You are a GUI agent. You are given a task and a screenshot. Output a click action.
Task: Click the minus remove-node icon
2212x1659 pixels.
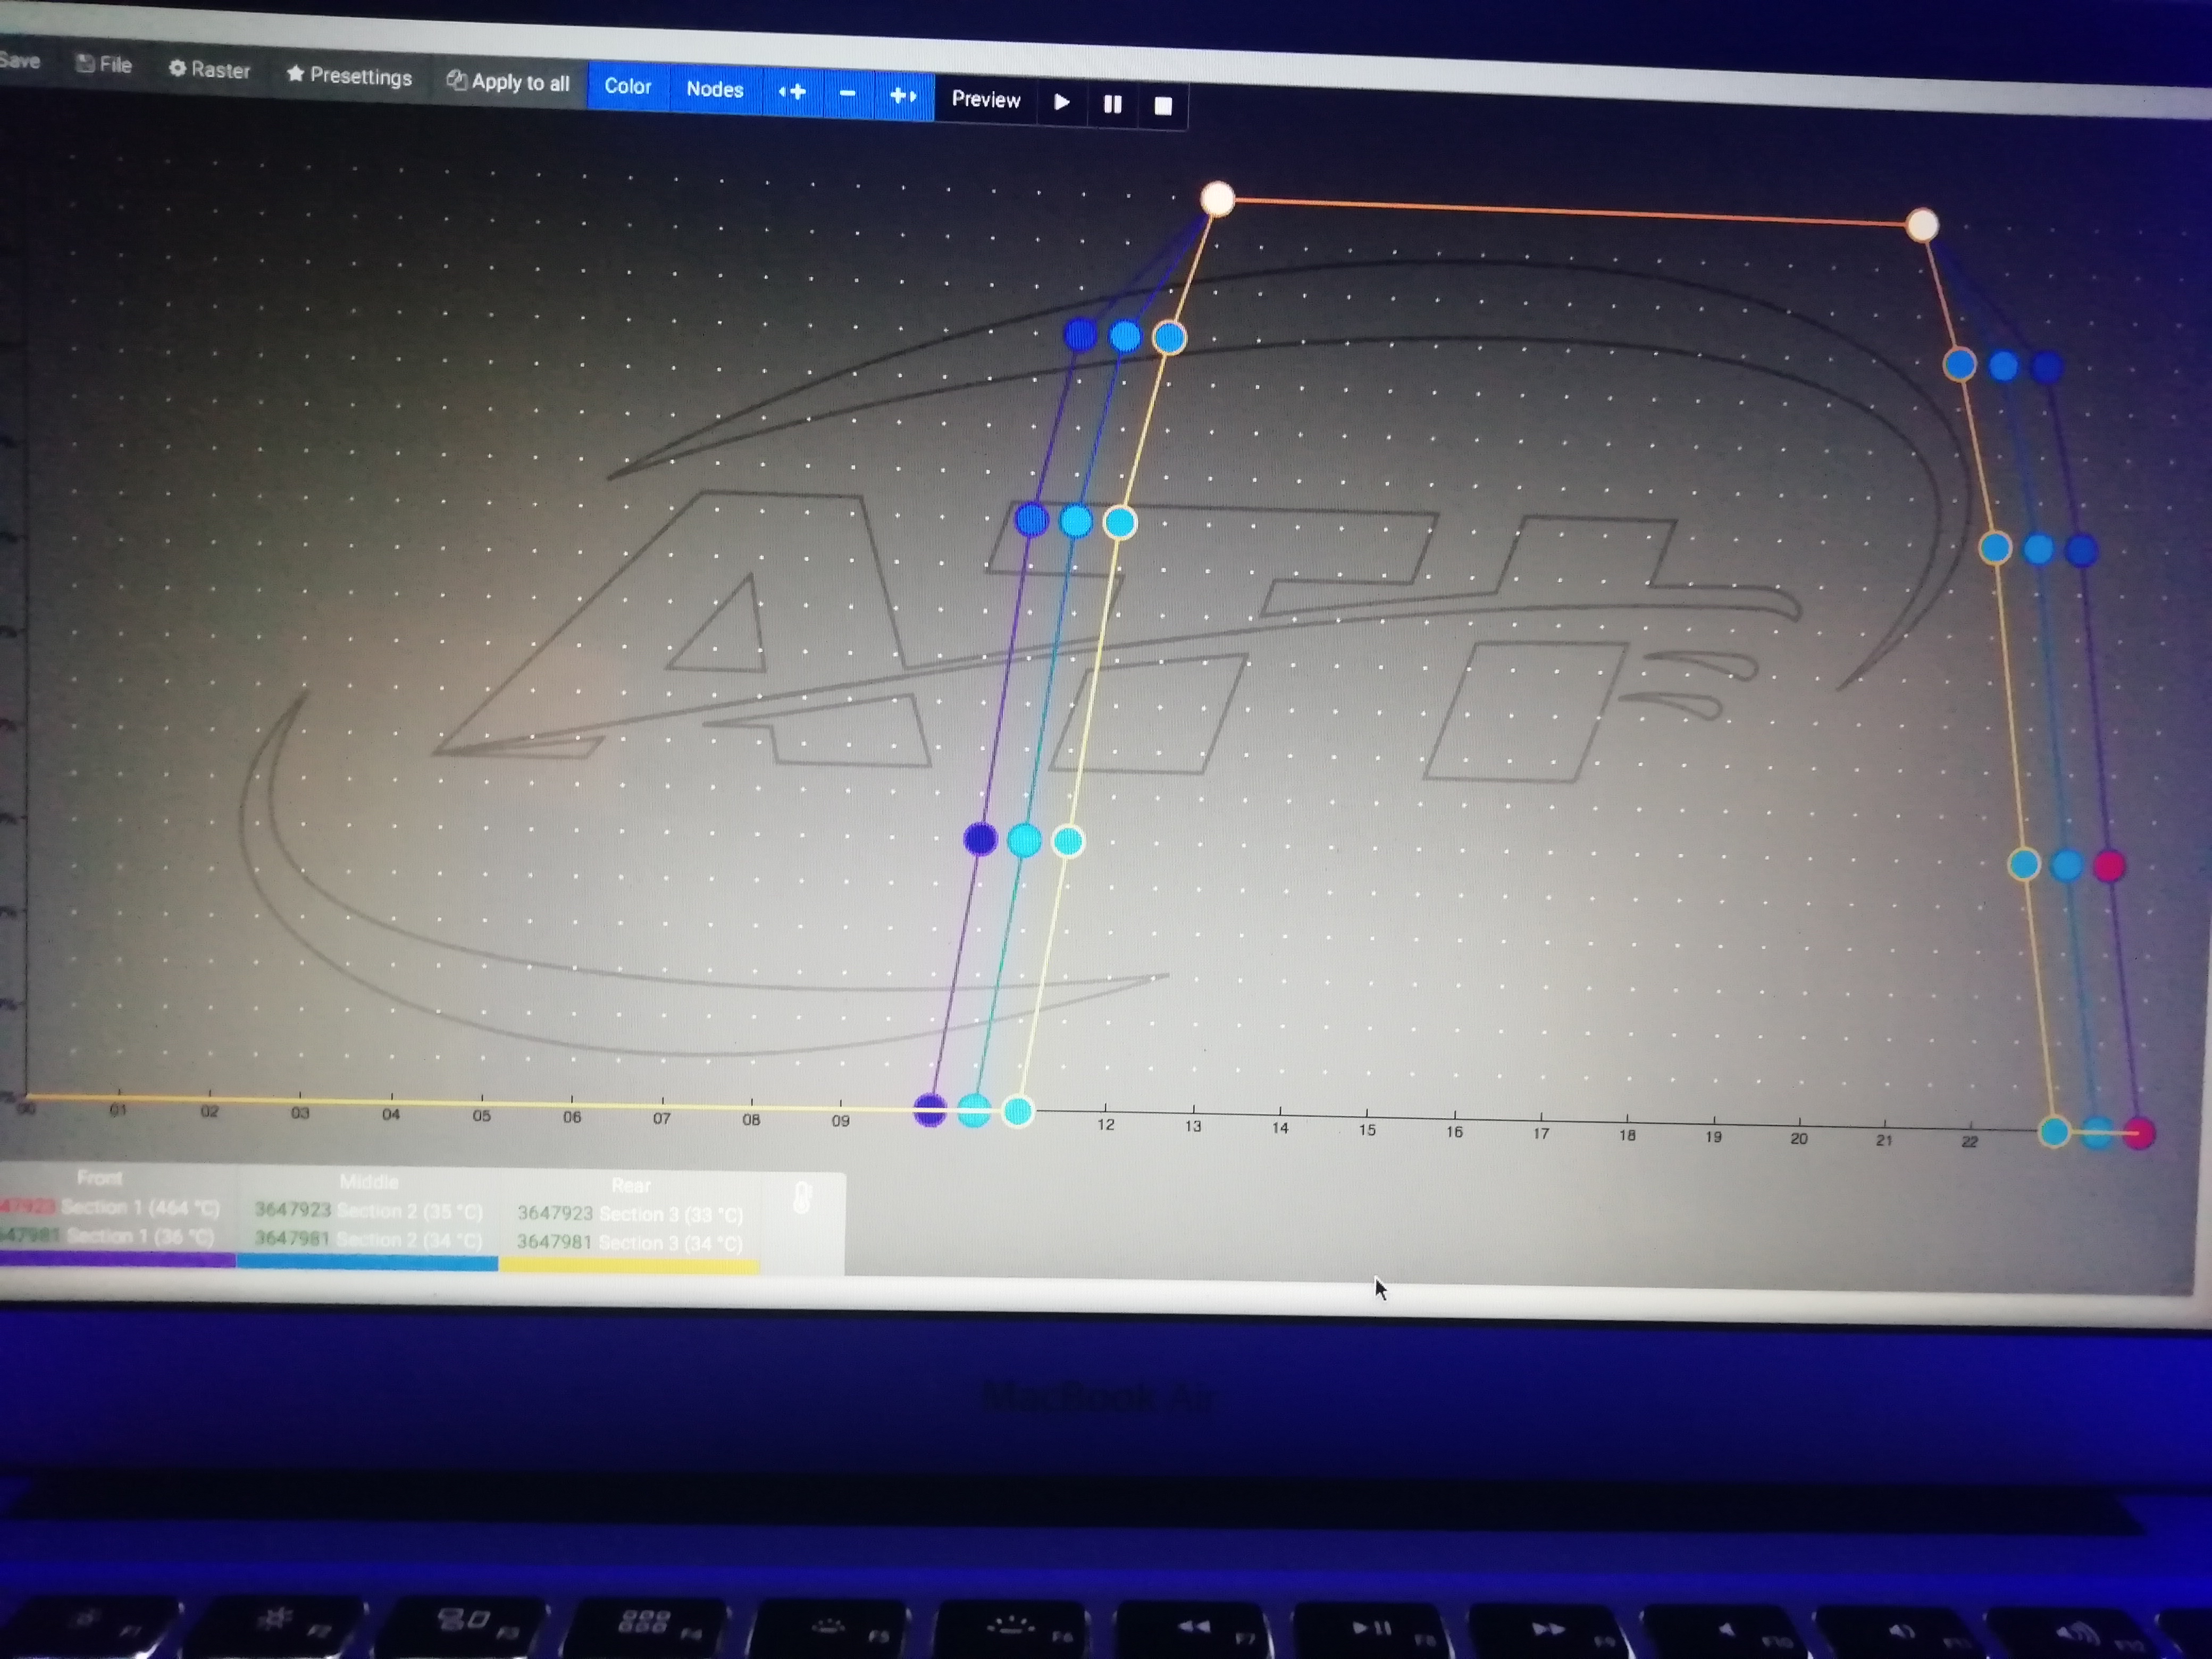coord(848,94)
